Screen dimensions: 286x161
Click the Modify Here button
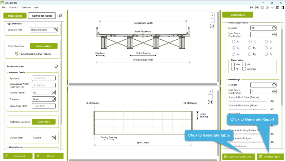(x=44, y=122)
